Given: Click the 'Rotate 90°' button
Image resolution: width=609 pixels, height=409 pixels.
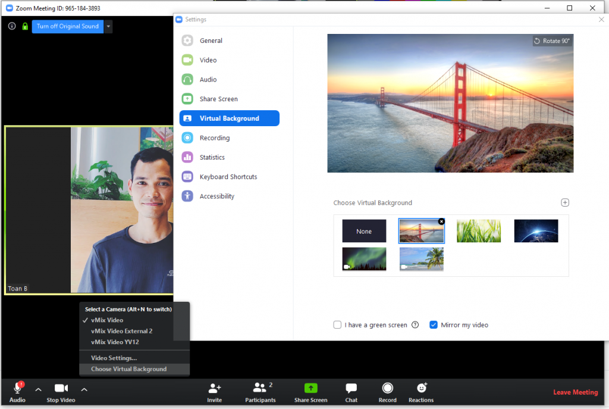Looking at the screenshot, I should tap(551, 41).
